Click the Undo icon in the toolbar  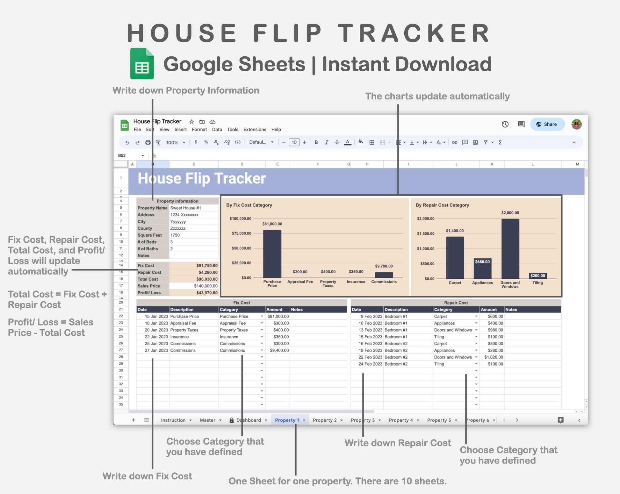[x=127, y=143]
